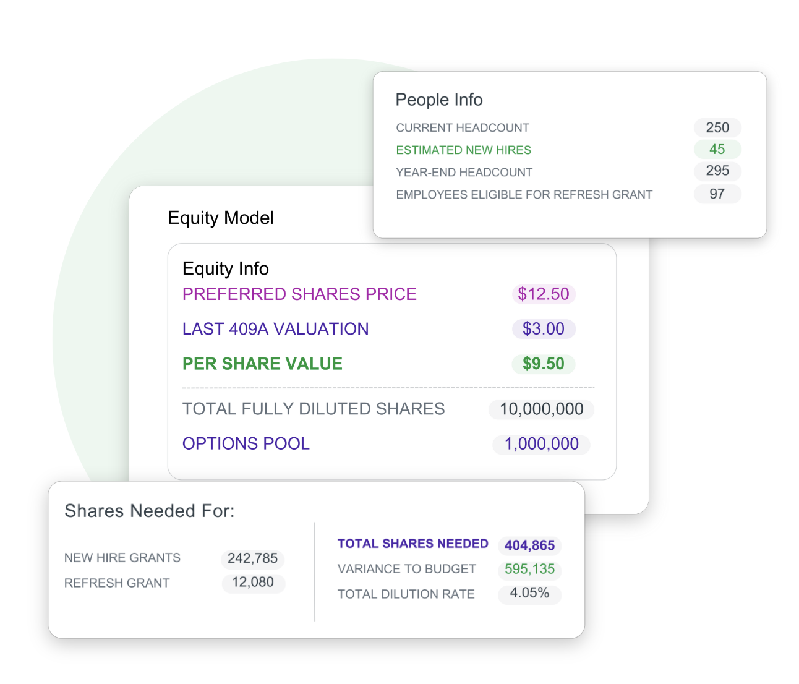Click the Total Shares Needed value 404,865
799x684 pixels.
[530, 545]
